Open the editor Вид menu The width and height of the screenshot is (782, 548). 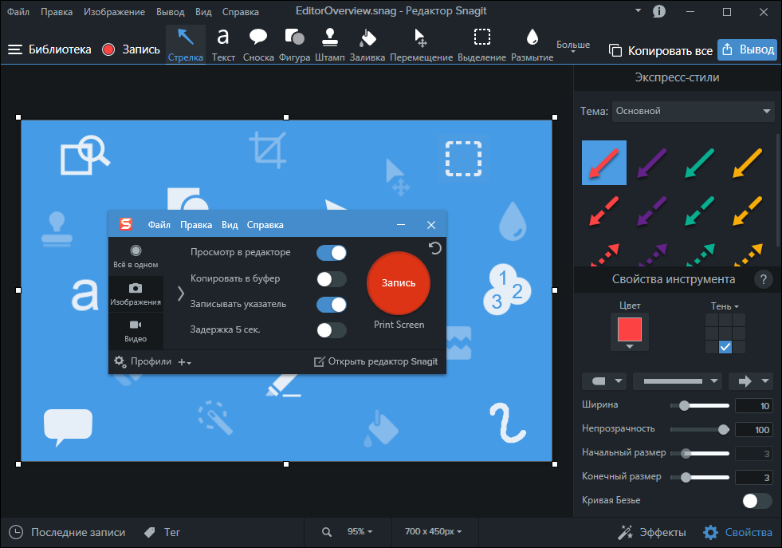203,11
